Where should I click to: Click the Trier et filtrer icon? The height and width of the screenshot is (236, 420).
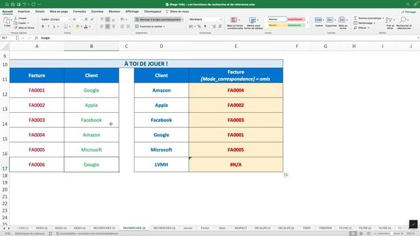(x=389, y=20)
